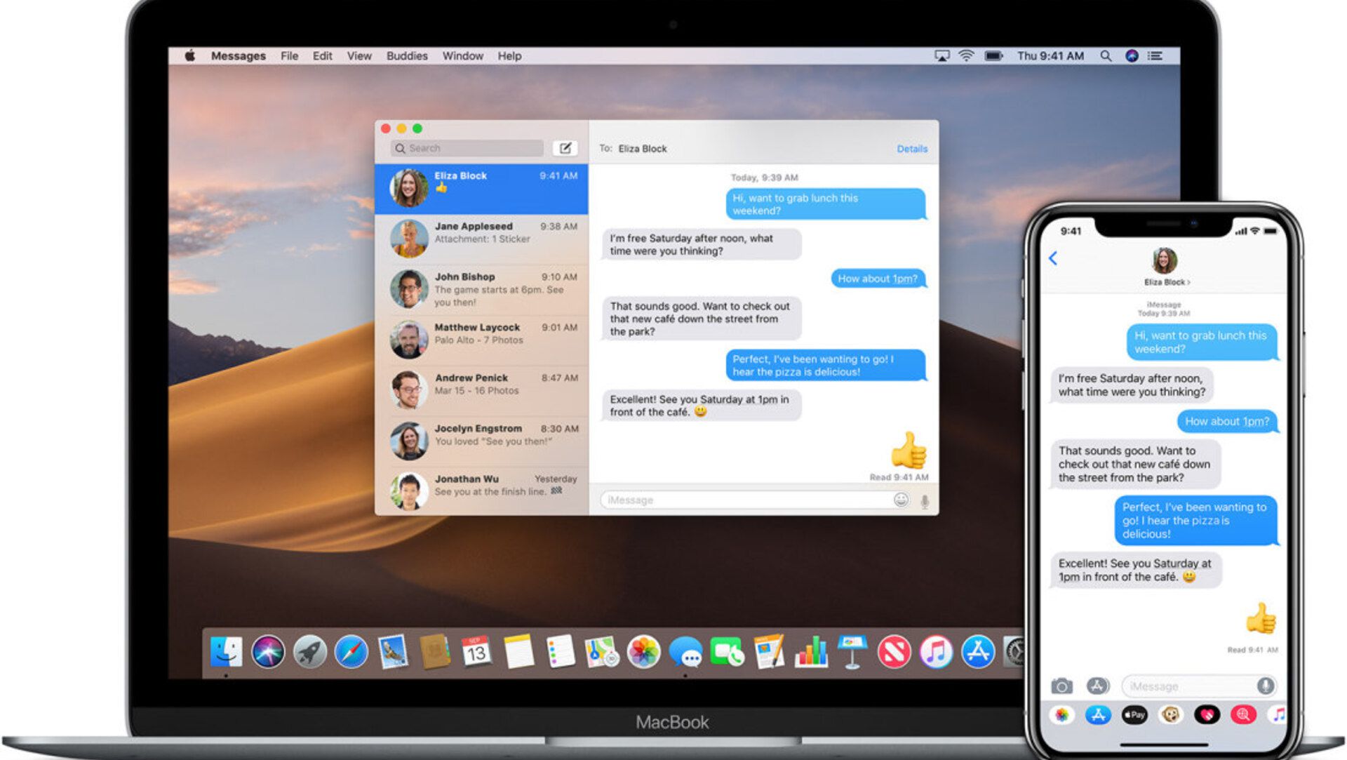Click the Wi-Fi status icon in menu bar

[967, 55]
